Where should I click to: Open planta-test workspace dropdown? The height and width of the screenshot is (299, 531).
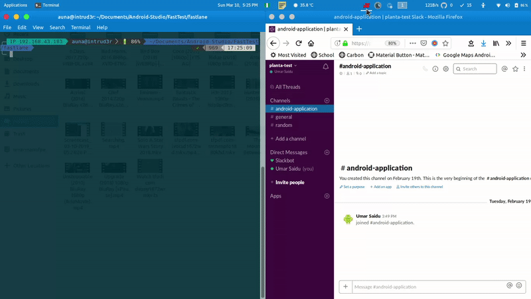[283, 65]
